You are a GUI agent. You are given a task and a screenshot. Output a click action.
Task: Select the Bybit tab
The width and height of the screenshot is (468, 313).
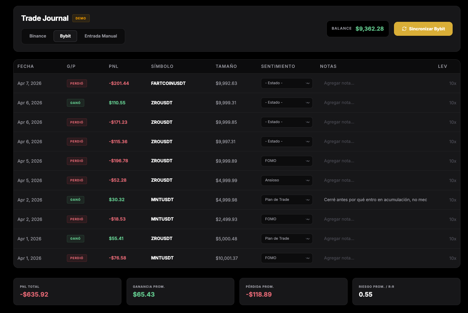[65, 36]
